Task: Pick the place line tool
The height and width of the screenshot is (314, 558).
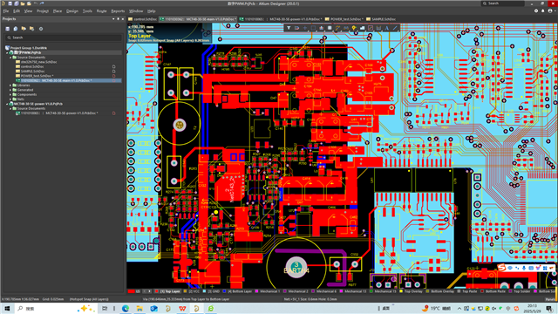Action: [395, 28]
